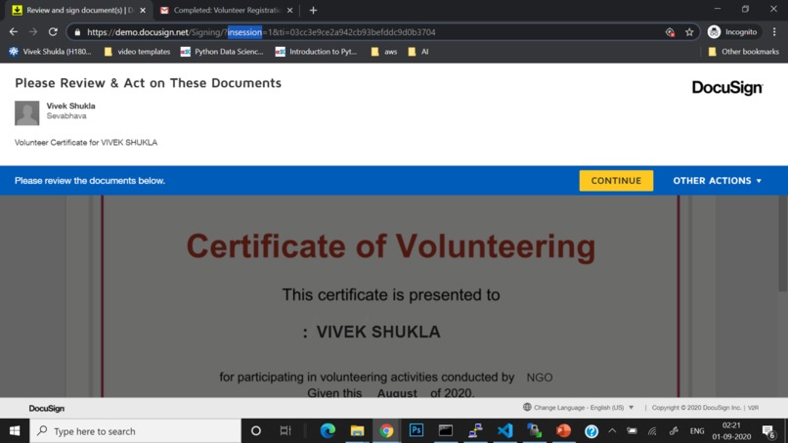Screen dimensions: 788x443
Task: Open Visual Studio Code from taskbar
Action: pyautogui.click(x=504, y=431)
